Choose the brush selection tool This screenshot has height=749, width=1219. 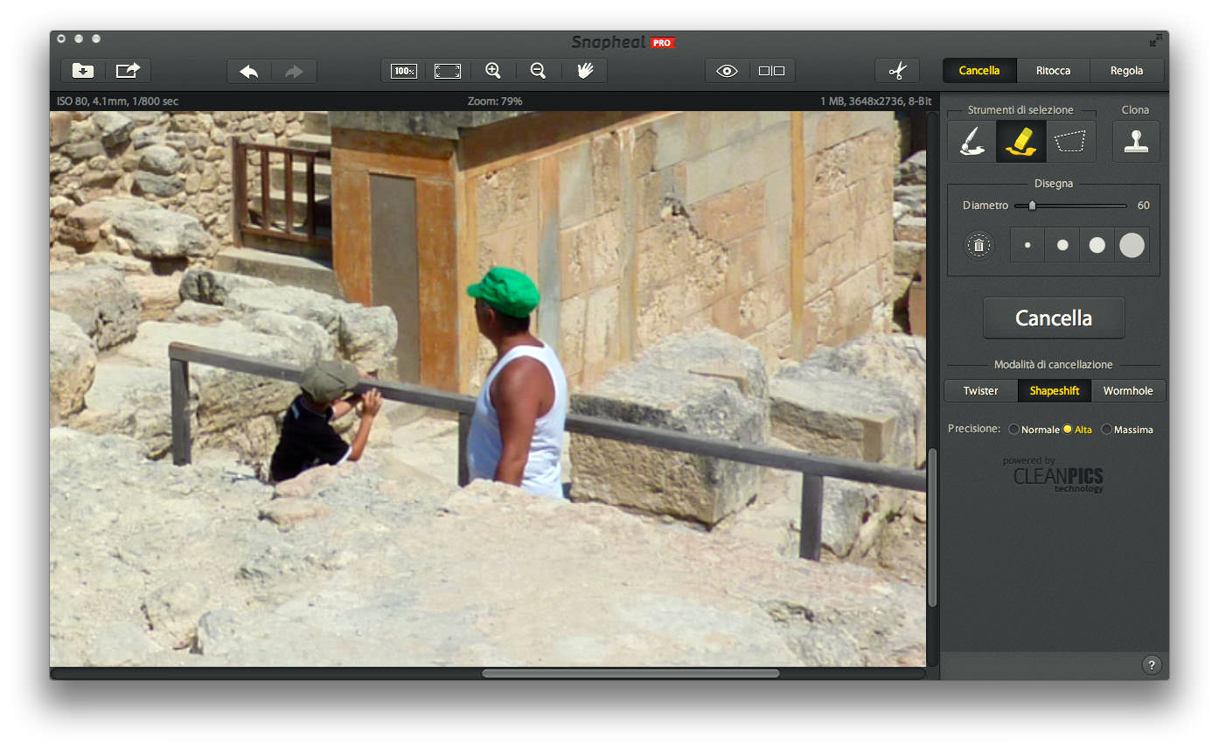[972, 142]
